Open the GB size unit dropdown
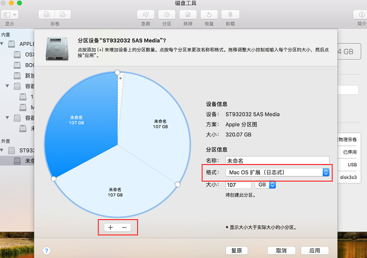This screenshot has height=258, width=367. (267, 185)
